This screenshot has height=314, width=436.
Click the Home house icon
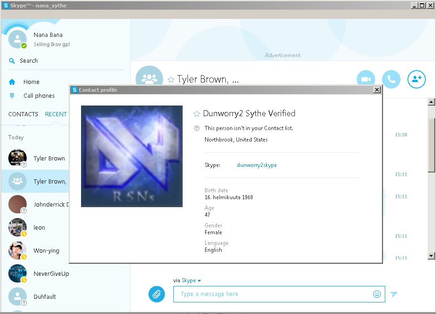tap(12, 82)
